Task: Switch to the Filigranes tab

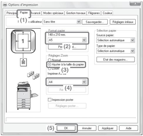Action: 94,13
